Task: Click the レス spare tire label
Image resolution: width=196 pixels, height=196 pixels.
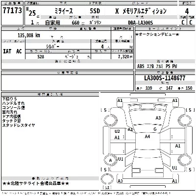Action: coord(107,188)
